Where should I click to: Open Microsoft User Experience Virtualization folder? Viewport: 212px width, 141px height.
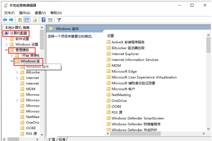(x=144, y=77)
